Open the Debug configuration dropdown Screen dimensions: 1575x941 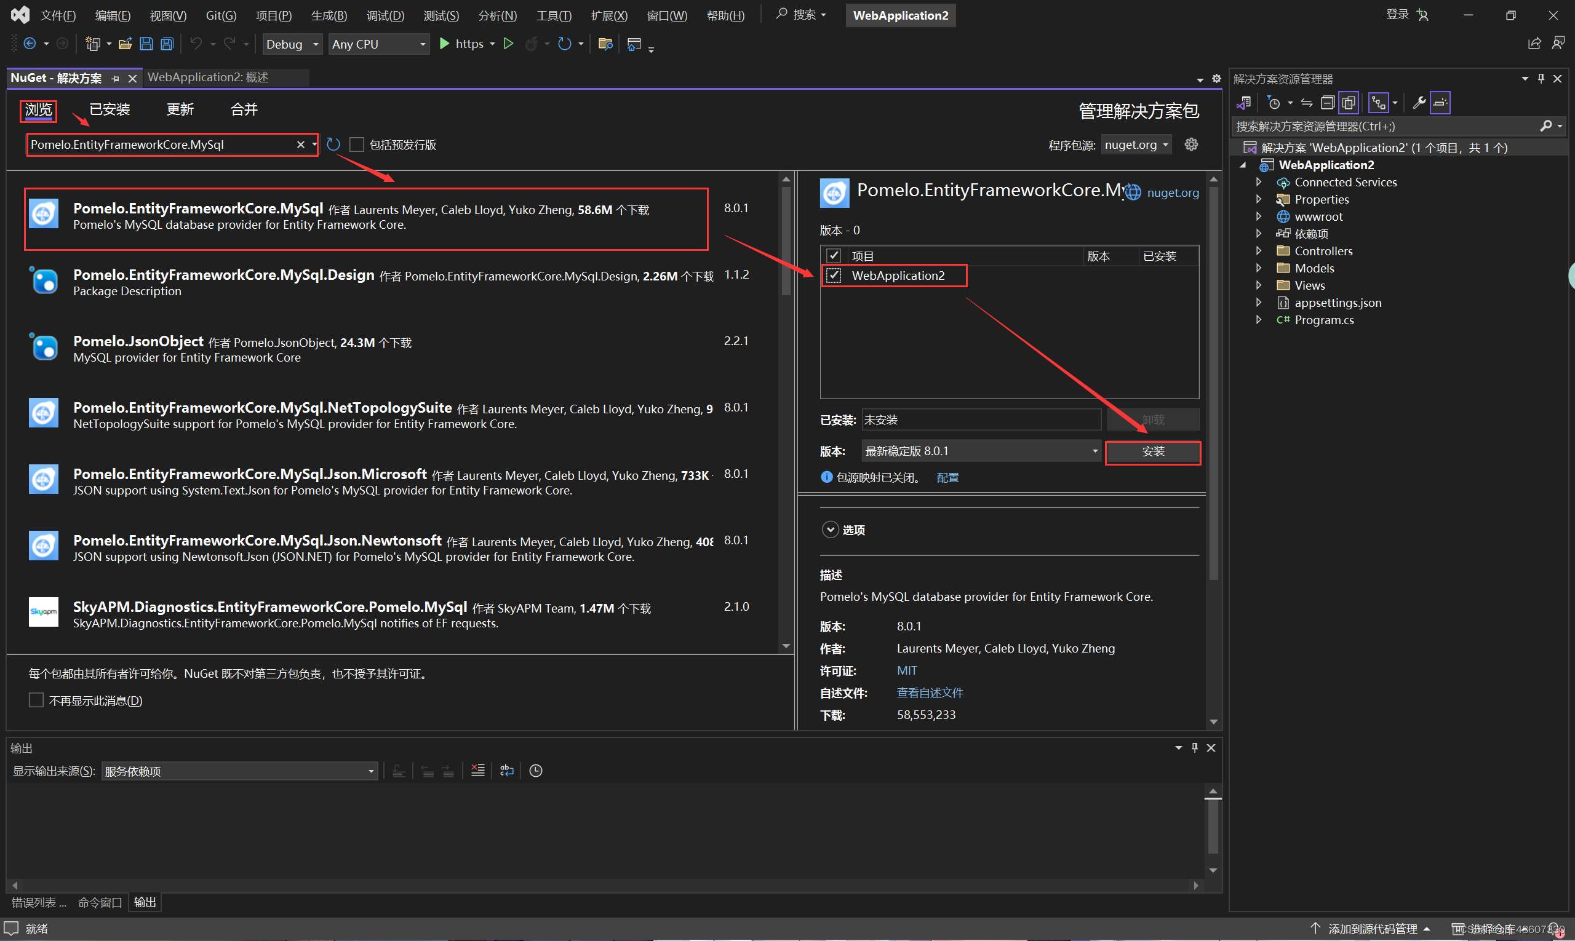[x=292, y=44]
